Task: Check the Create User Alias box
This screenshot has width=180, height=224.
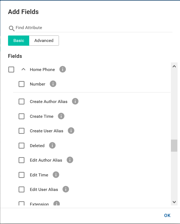Action: (x=21, y=131)
